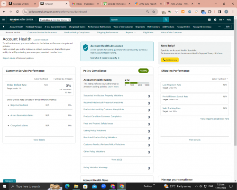237x190 pixels.
Task: Open the messages envelope icon
Action: click(210, 19)
